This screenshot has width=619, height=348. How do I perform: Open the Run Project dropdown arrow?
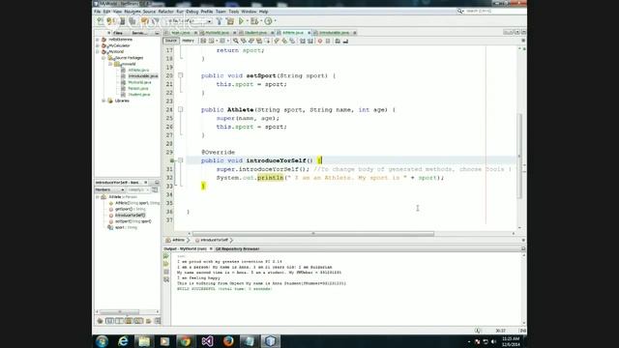[x=248, y=21]
